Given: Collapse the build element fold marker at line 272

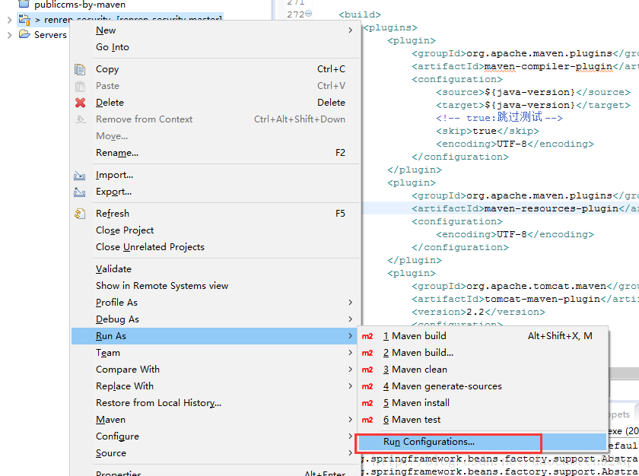Looking at the screenshot, I should coord(309,14).
